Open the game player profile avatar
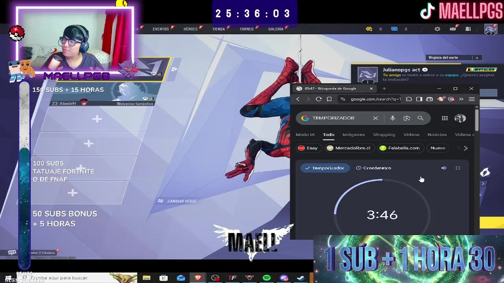Screen dimensions: 504x283 tap(491, 29)
